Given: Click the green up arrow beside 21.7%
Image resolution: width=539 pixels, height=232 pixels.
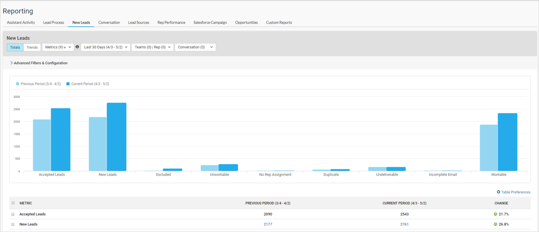Looking at the screenshot, I should [495, 214].
